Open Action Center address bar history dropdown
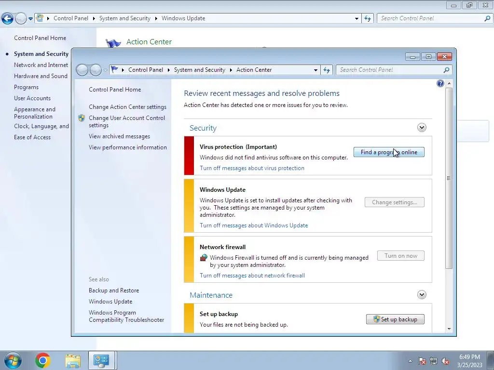This screenshot has height=370, width=494. pyautogui.click(x=316, y=70)
